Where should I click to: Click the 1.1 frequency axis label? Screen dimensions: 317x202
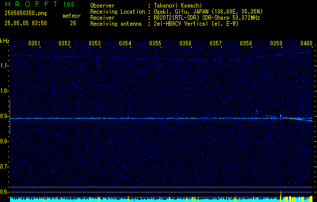4,66
